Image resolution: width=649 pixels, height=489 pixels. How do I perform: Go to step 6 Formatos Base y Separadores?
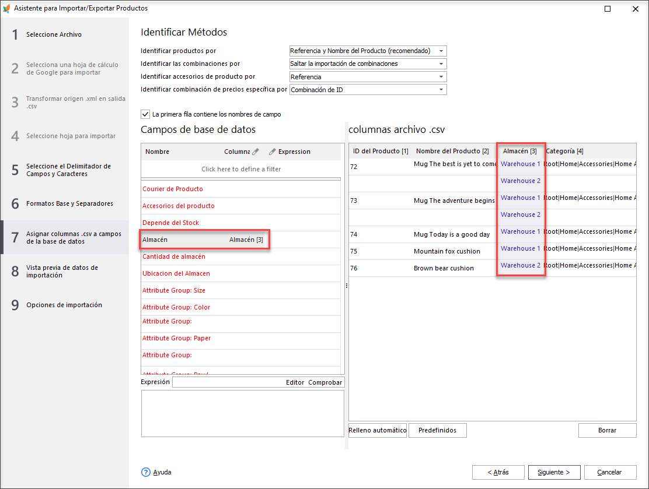[65, 203]
